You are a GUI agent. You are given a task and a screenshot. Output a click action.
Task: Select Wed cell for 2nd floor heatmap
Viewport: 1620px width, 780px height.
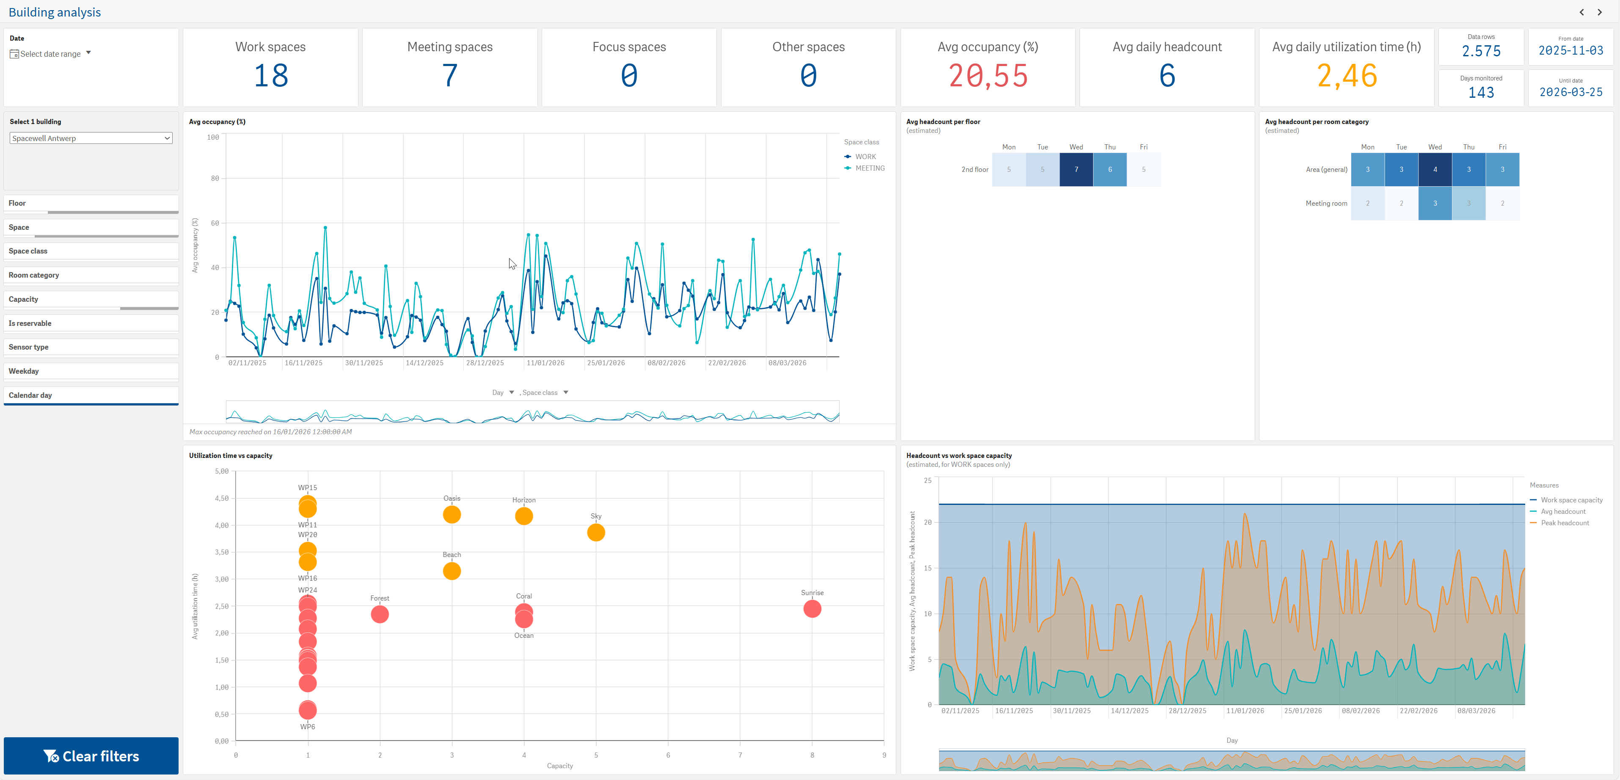point(1076,170)
